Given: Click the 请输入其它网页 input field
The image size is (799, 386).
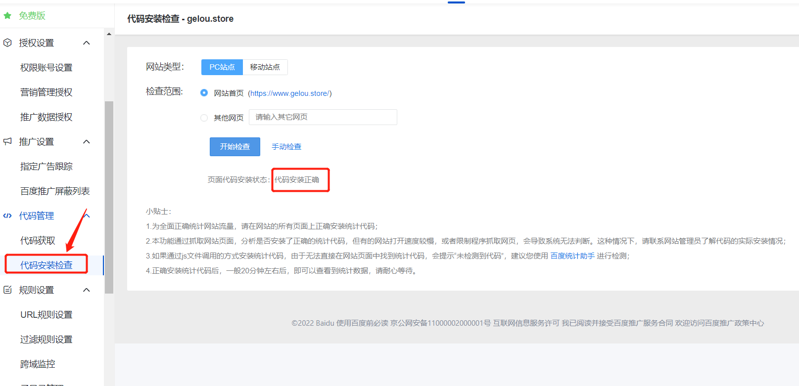Looking at the screenshot, I should pyautogui.click(x=323, y=117).
